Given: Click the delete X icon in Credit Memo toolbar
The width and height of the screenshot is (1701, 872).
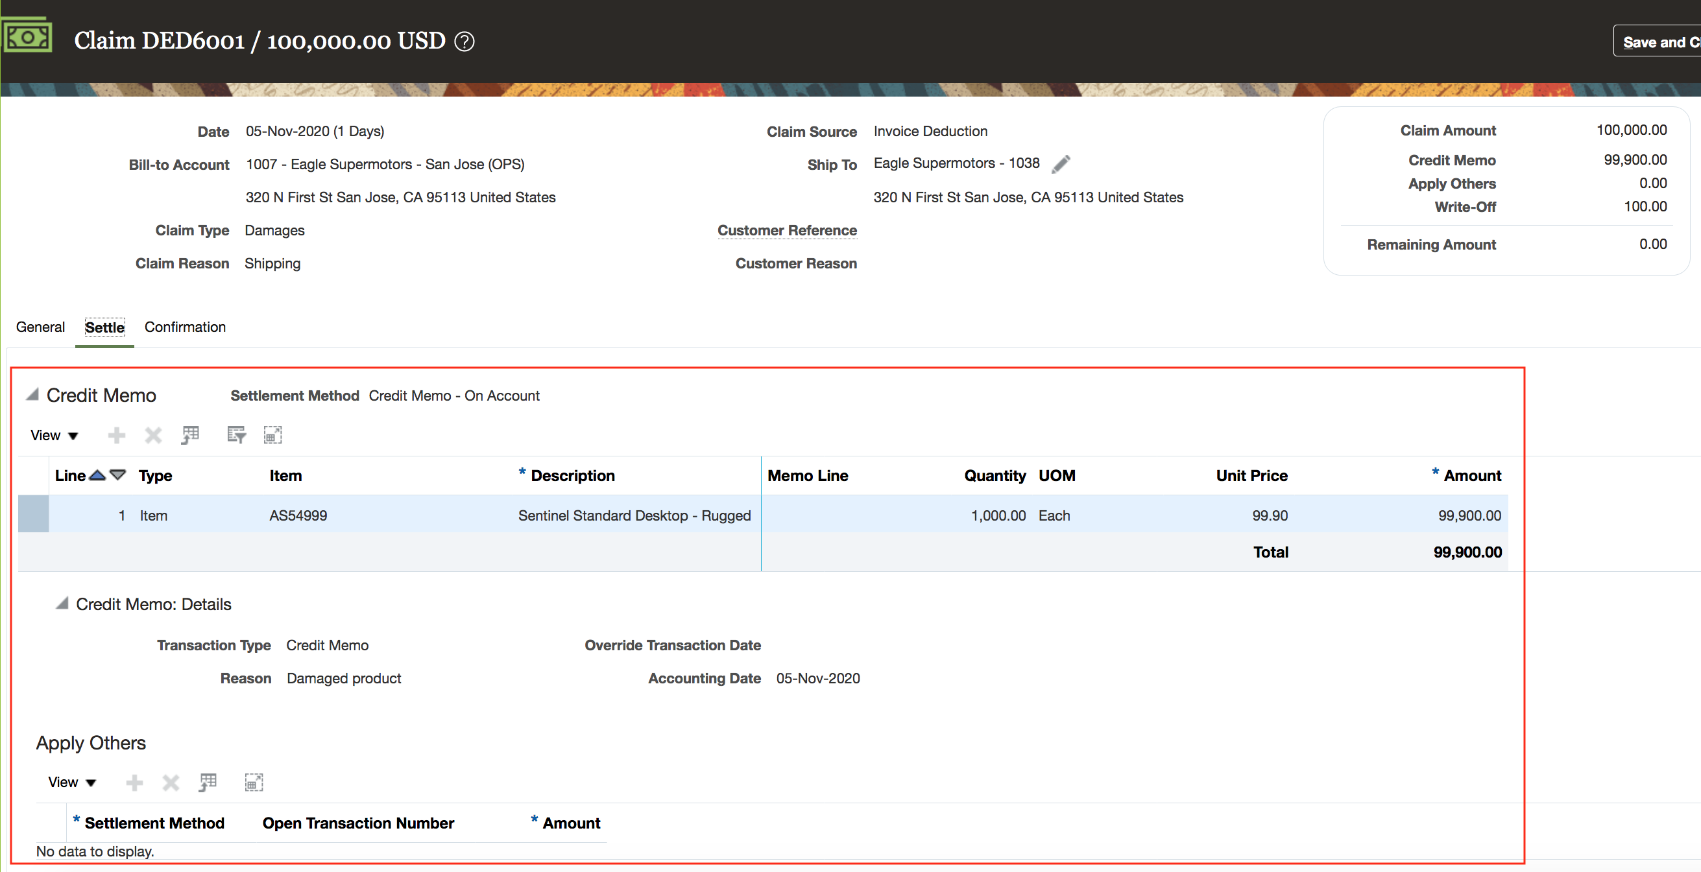Looking at the screenshot, I should [x=153, y=435].
